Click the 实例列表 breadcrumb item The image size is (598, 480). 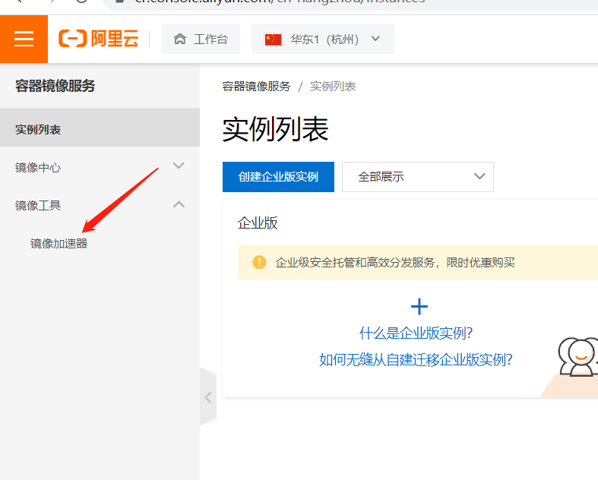point(333,87)
